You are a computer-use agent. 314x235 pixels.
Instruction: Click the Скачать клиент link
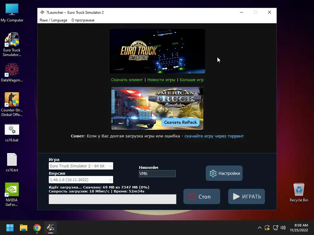127,80
